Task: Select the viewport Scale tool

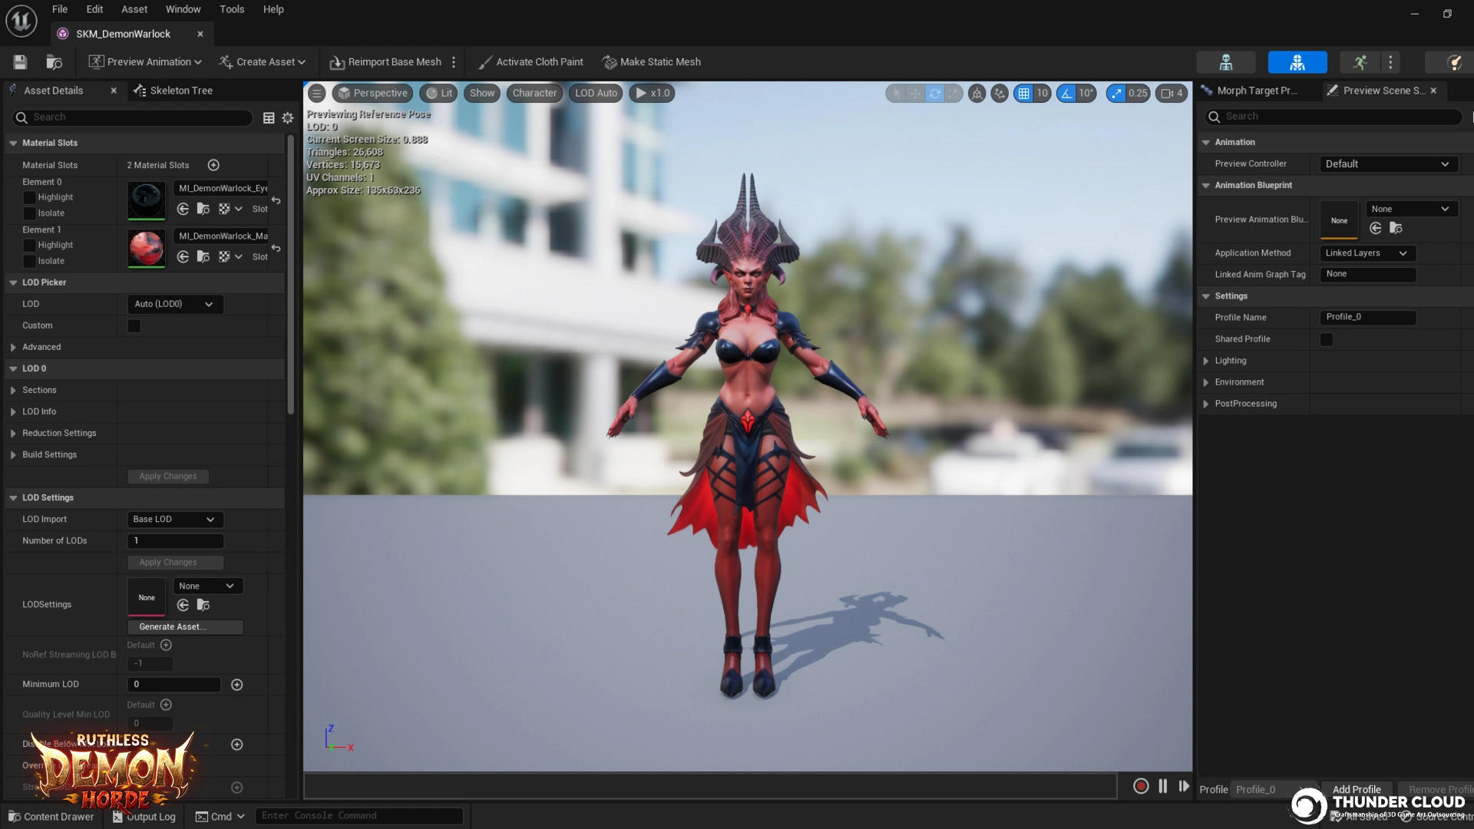Action: point(953,94)
